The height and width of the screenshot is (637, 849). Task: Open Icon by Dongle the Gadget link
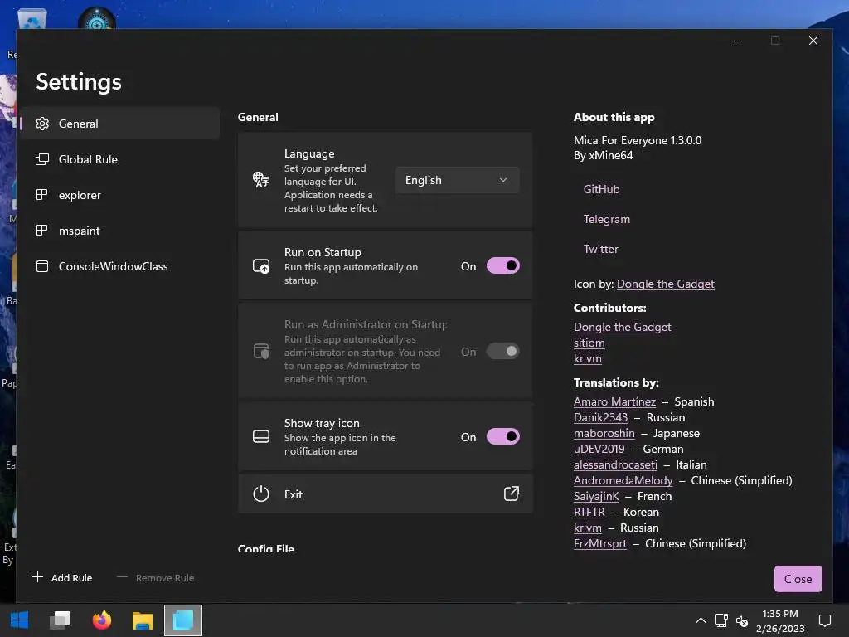tap(666, 284)
